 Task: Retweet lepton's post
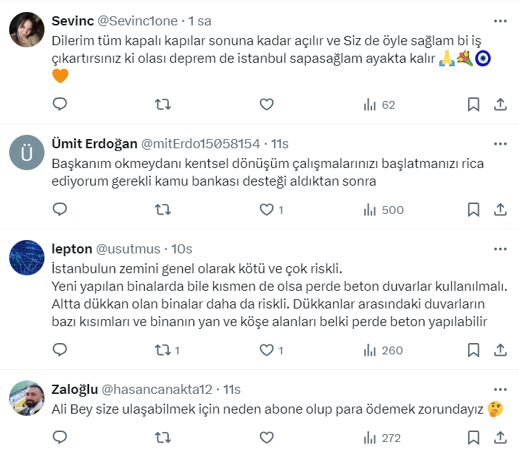tap(162, 350)
